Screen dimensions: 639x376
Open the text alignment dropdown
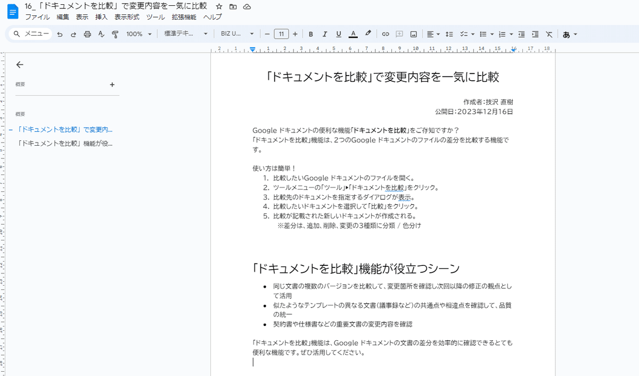click(x=433, y=34)
